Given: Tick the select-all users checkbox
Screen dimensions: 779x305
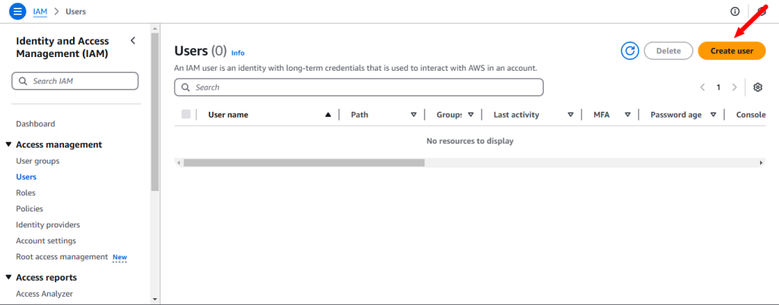Looking at the screenshot, I should (186, 114).
